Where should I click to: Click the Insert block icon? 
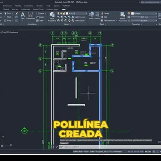[91, 15]
